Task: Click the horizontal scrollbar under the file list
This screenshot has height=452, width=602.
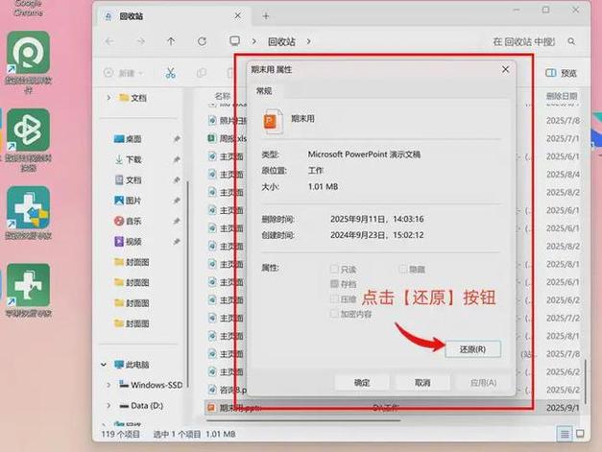Action: [303, 420]
